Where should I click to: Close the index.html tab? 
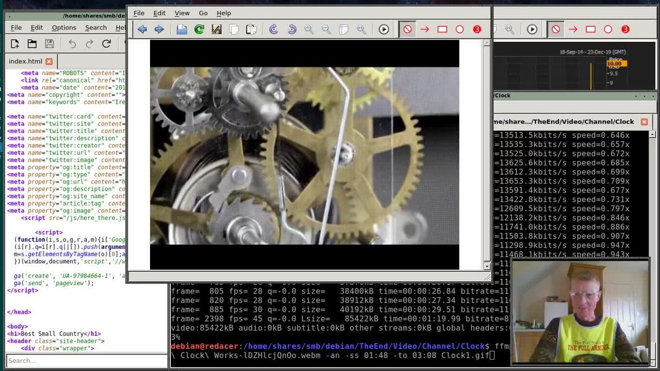49,61
